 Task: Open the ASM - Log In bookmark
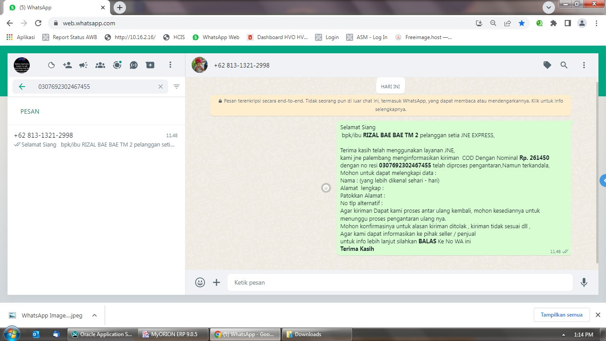click(367, 37)
